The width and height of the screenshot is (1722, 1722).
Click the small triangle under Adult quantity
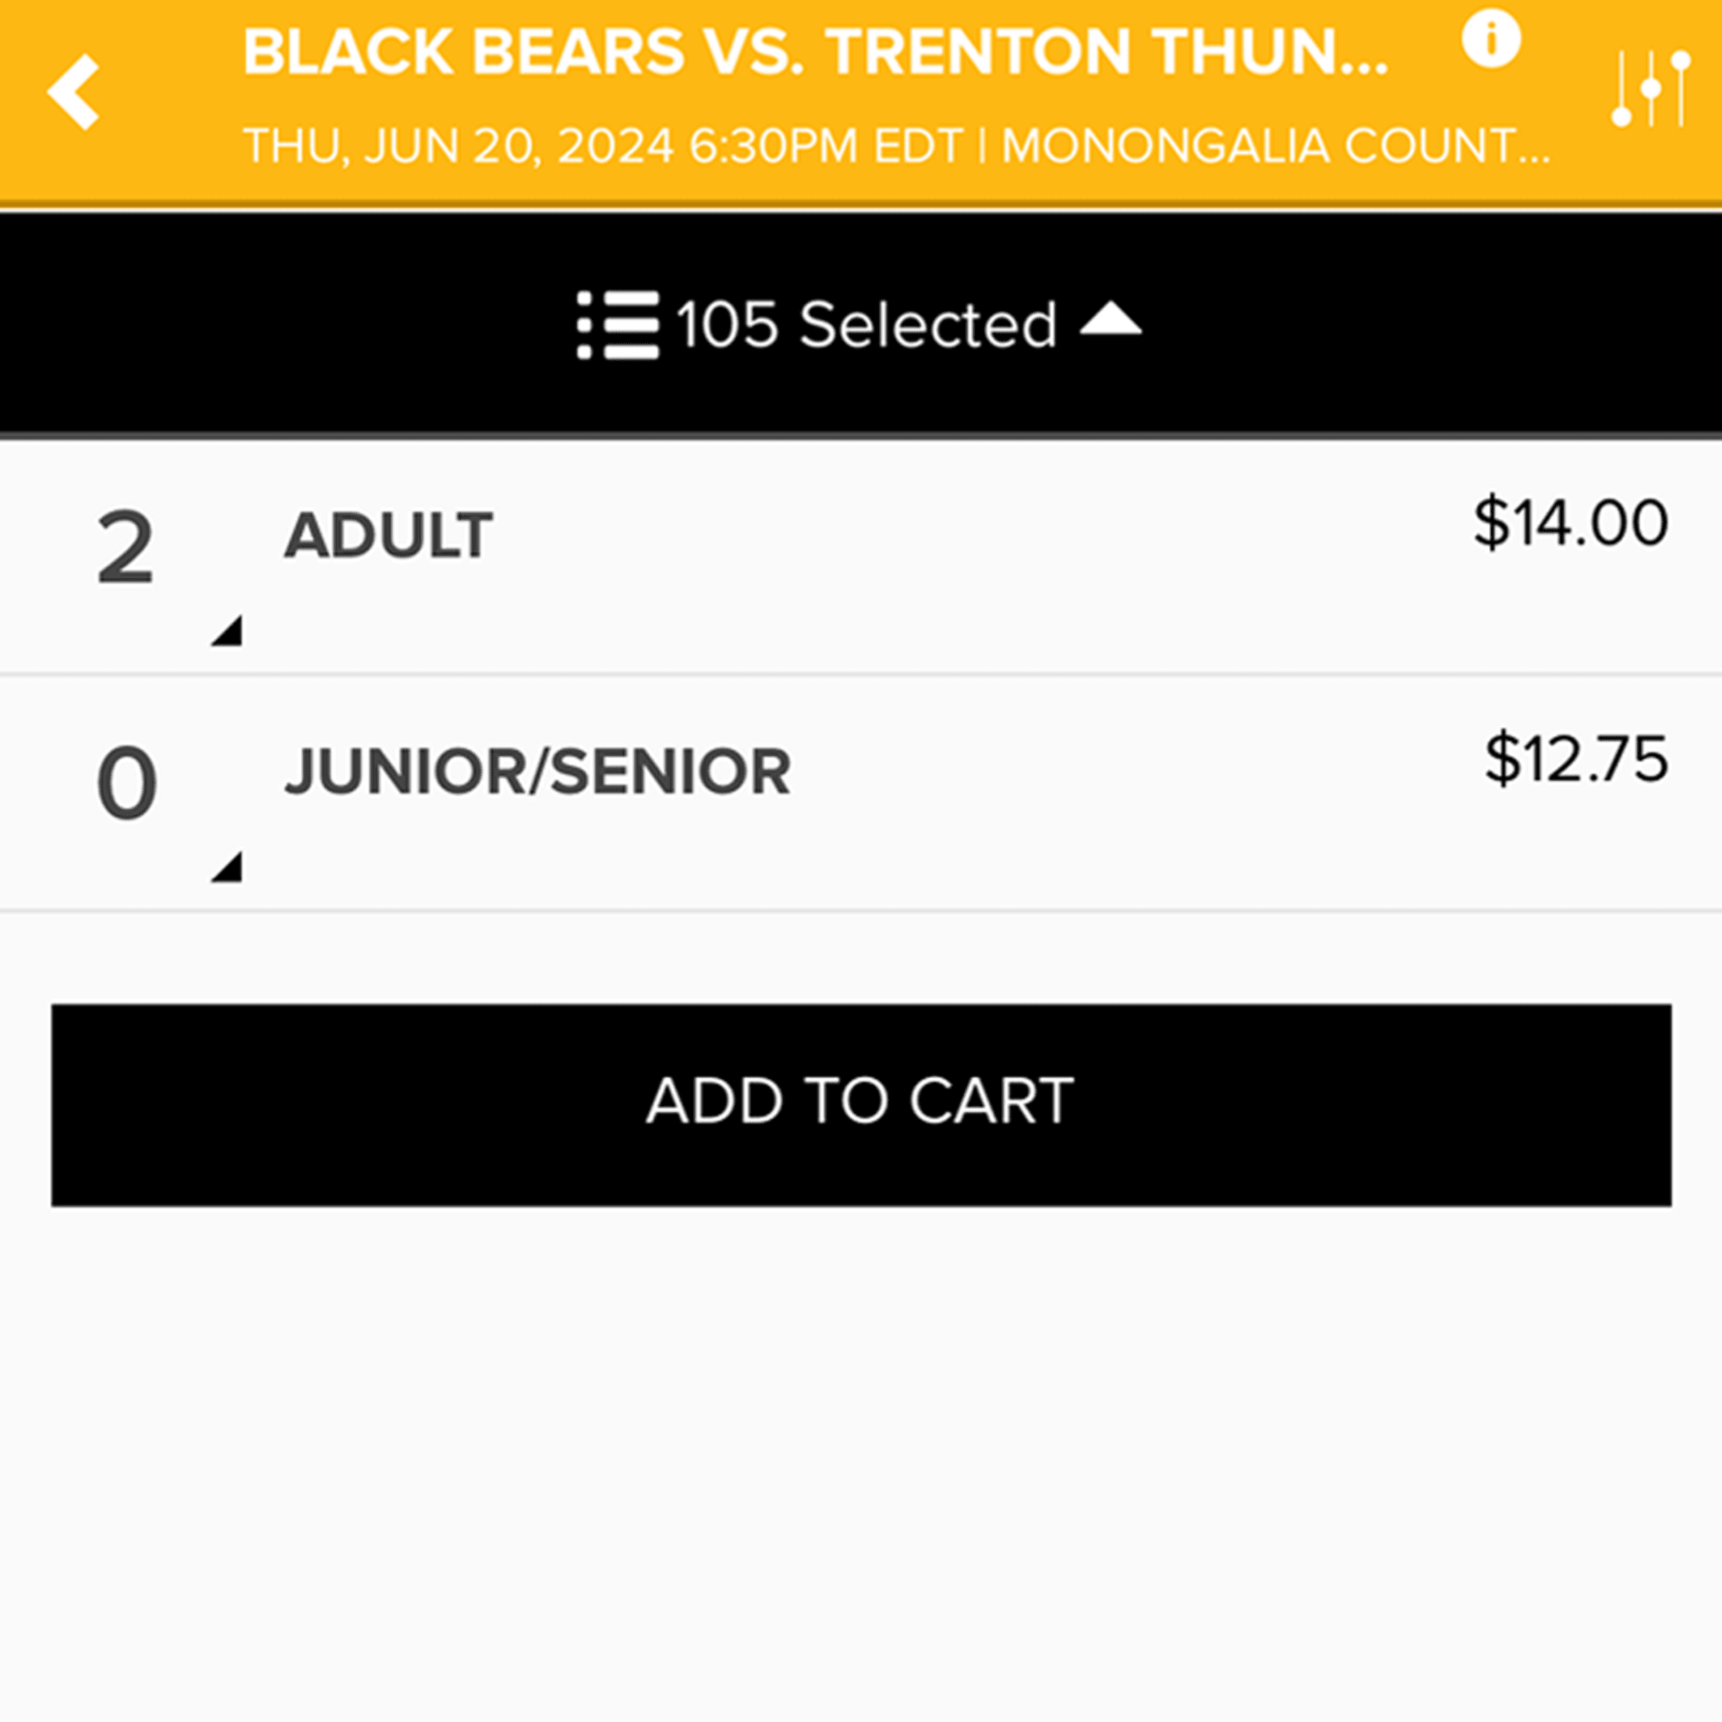coord(229,631)
